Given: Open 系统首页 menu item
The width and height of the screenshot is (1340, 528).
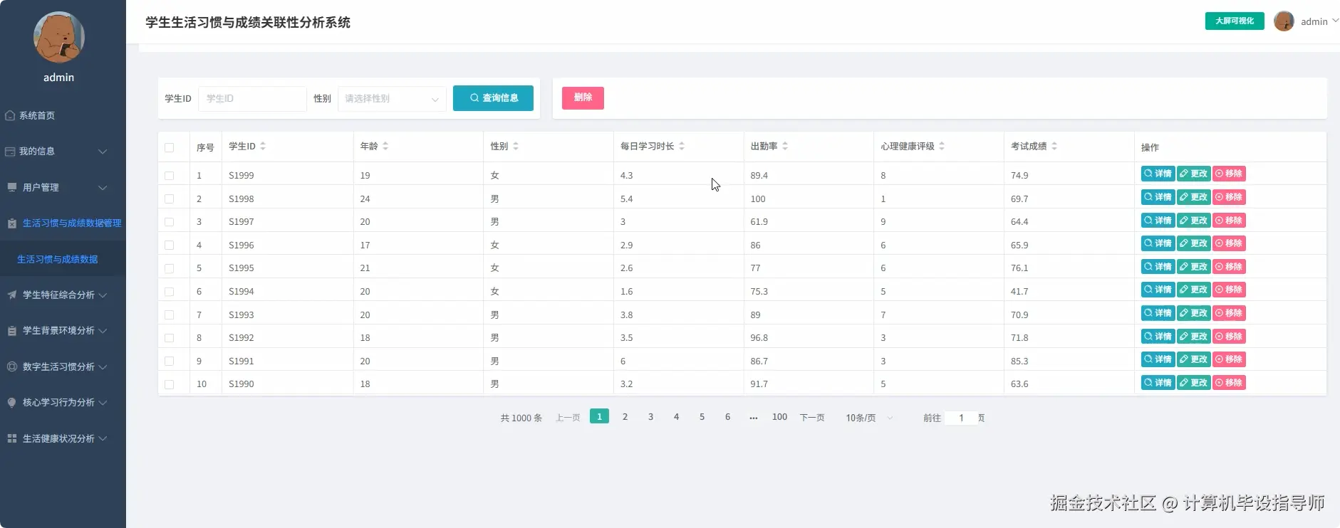Looking at the screenshot, I should pos(63,115).
